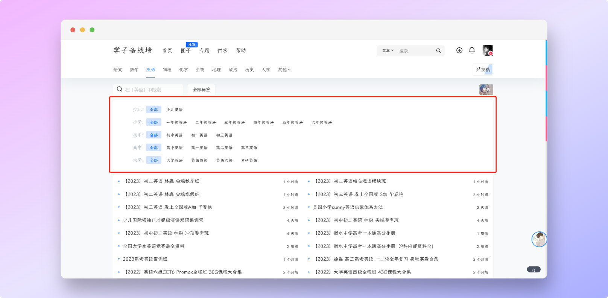
Task: Filter by 二年级英语 tag
Action: pyautogui.click(x=206, y=122)
